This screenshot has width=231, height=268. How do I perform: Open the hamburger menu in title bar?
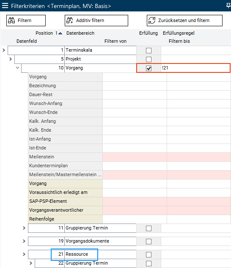click(5, 6)
